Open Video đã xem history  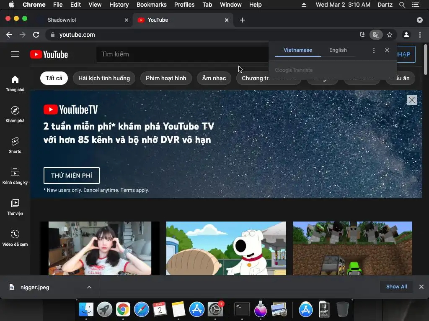[15, 238]
